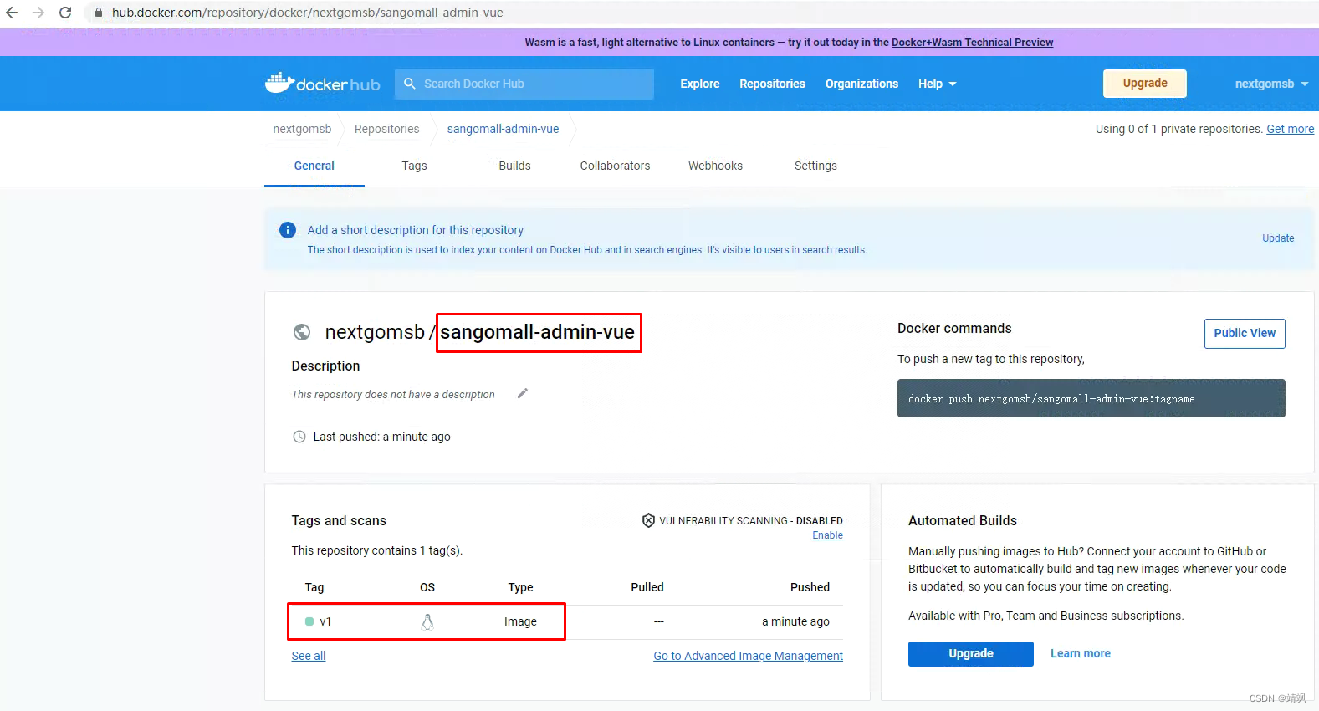
Task: Select the General tab
Action: click(x=314, y=166)
